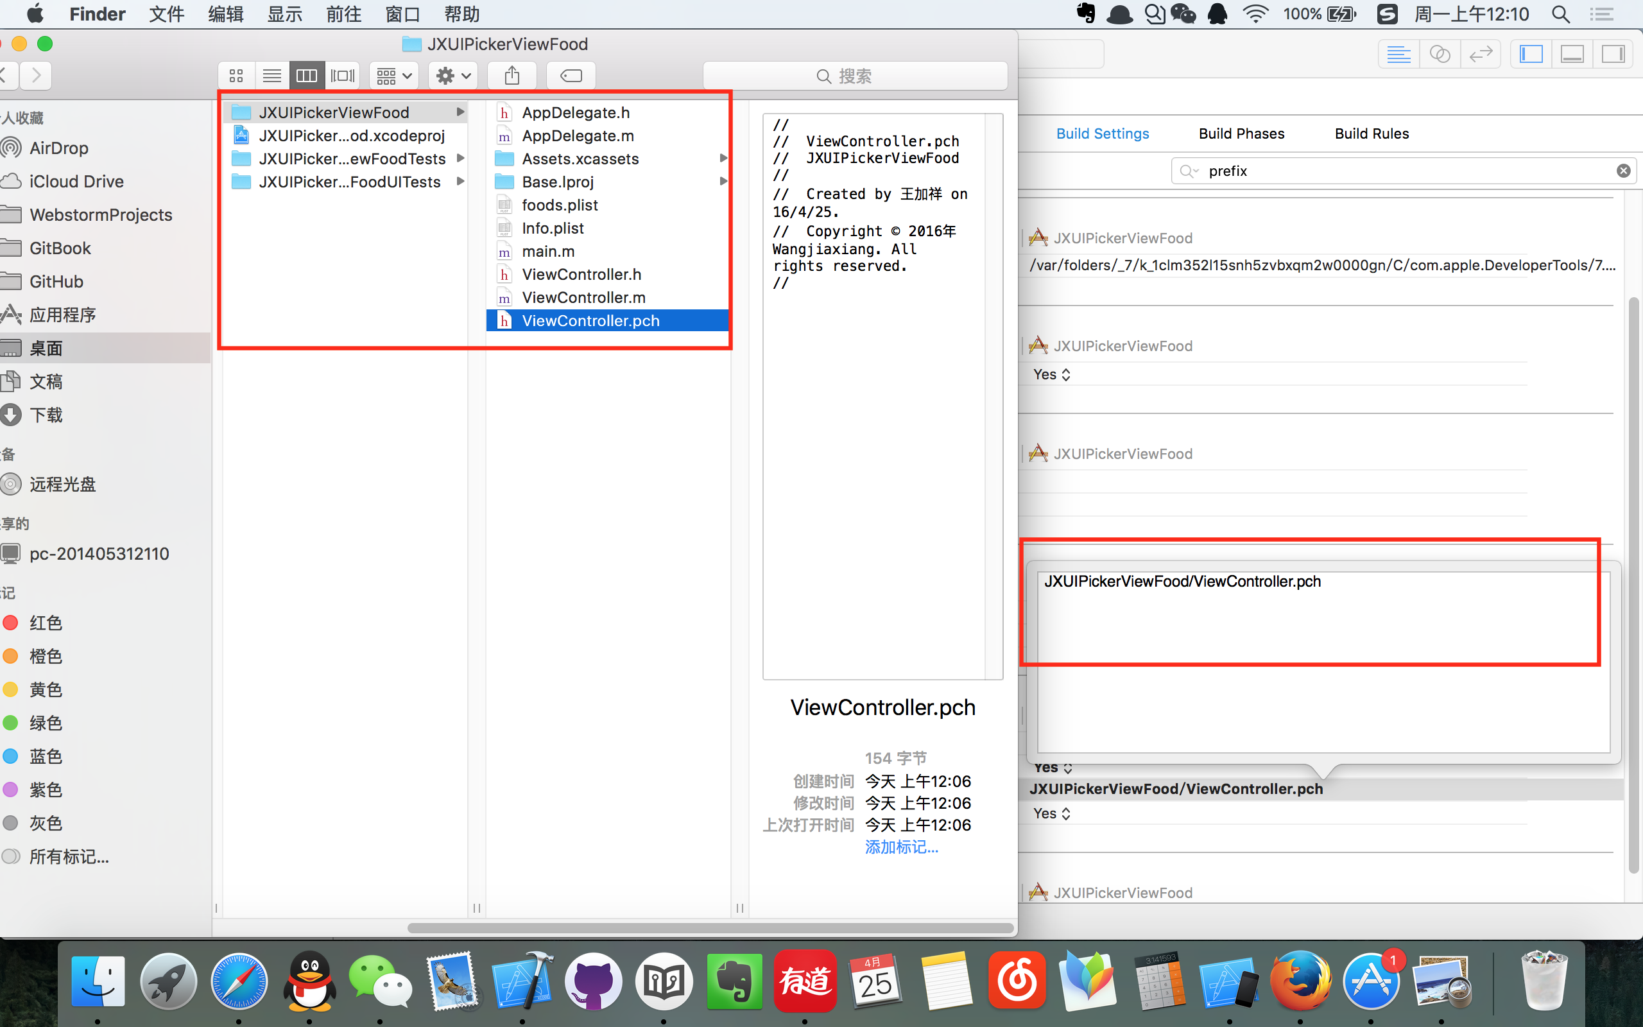Open AirDrop in the sidebar

click(59, 148)
